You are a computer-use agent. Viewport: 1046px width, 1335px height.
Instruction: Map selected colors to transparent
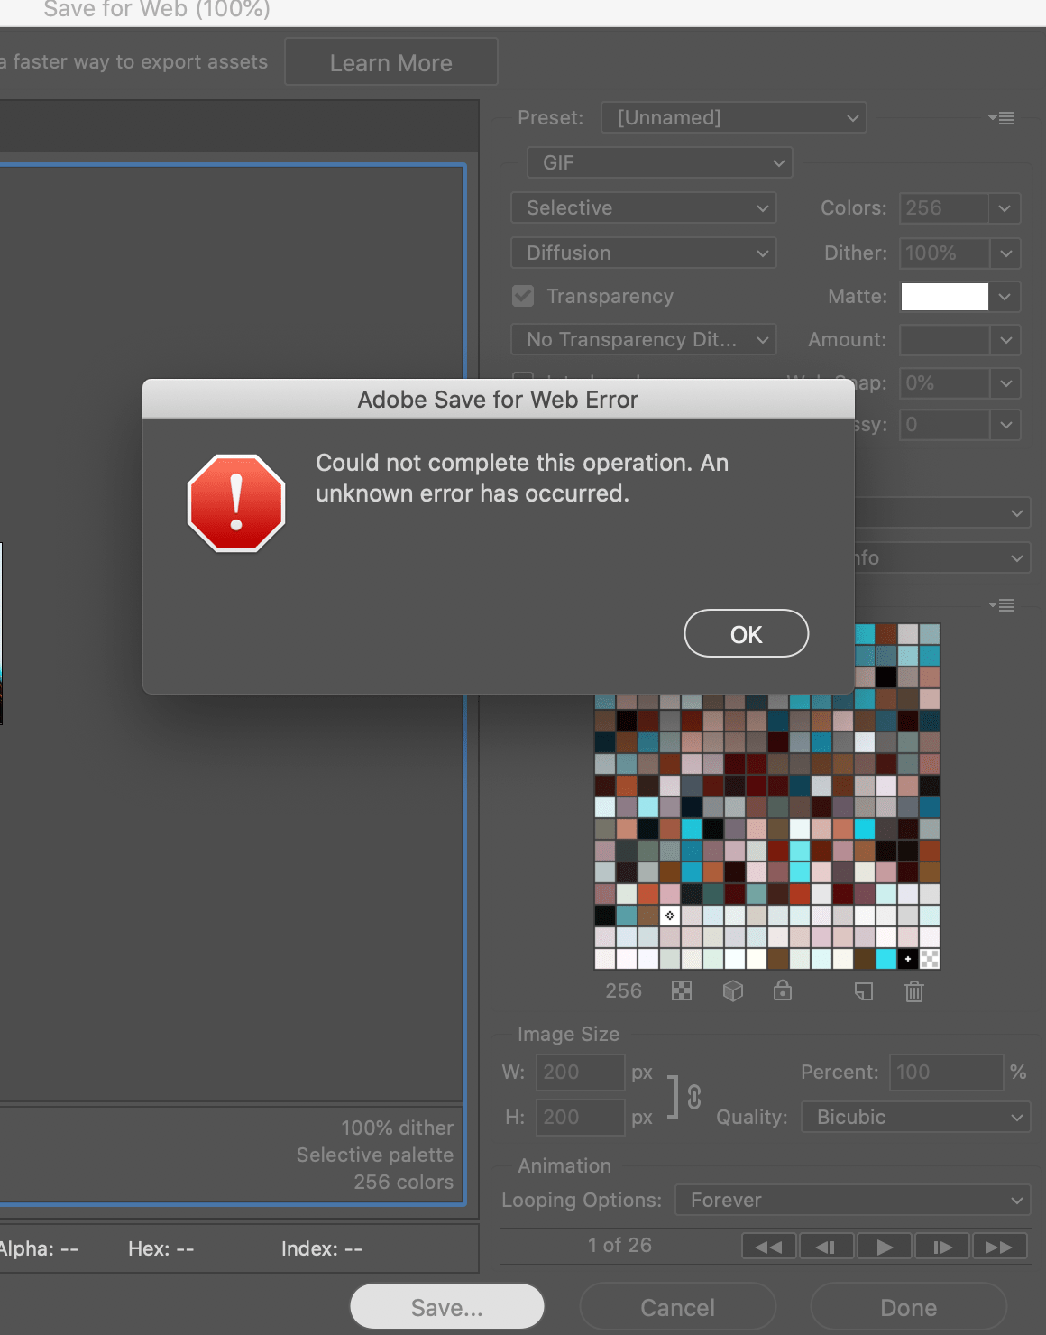(x=682, y=991)
